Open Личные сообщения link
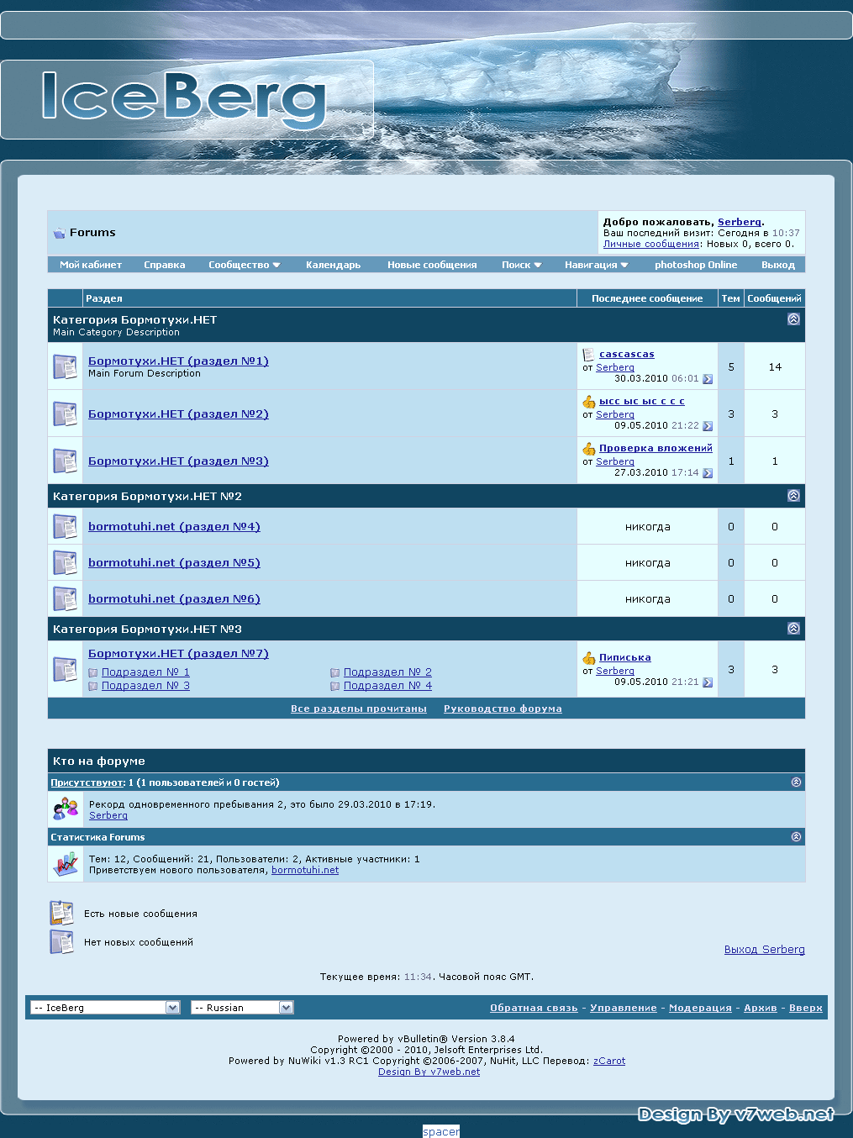 (x=650, y=245)
